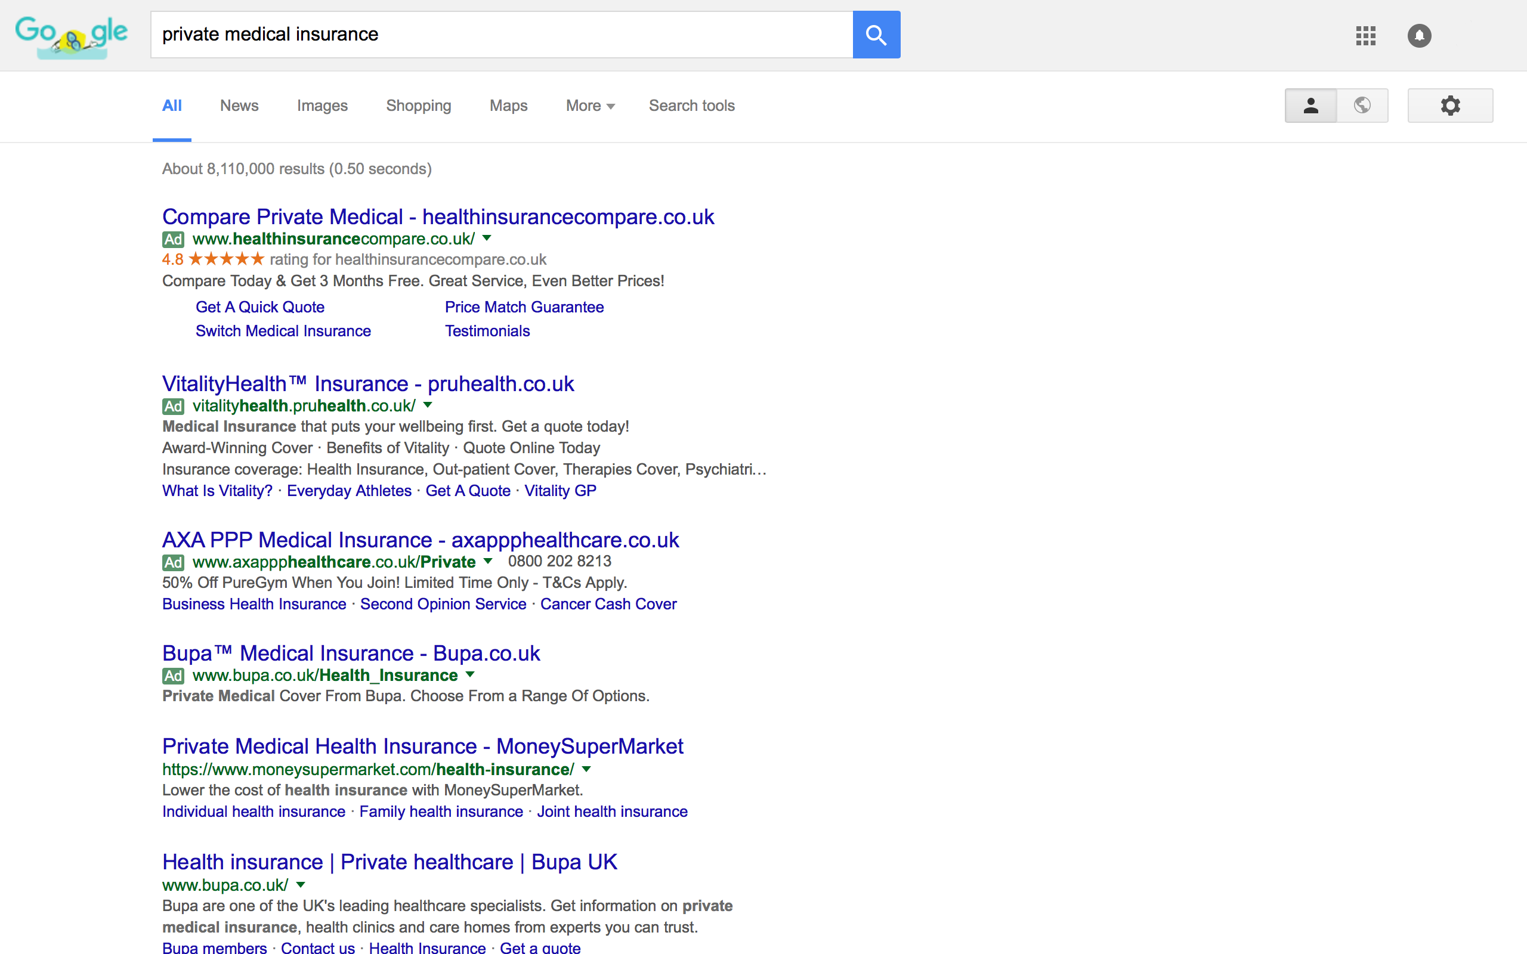Viewport: 1527px width, 954px height.
Task: Open VitalityHealth Insurance ad title
Action: (368, 383)
